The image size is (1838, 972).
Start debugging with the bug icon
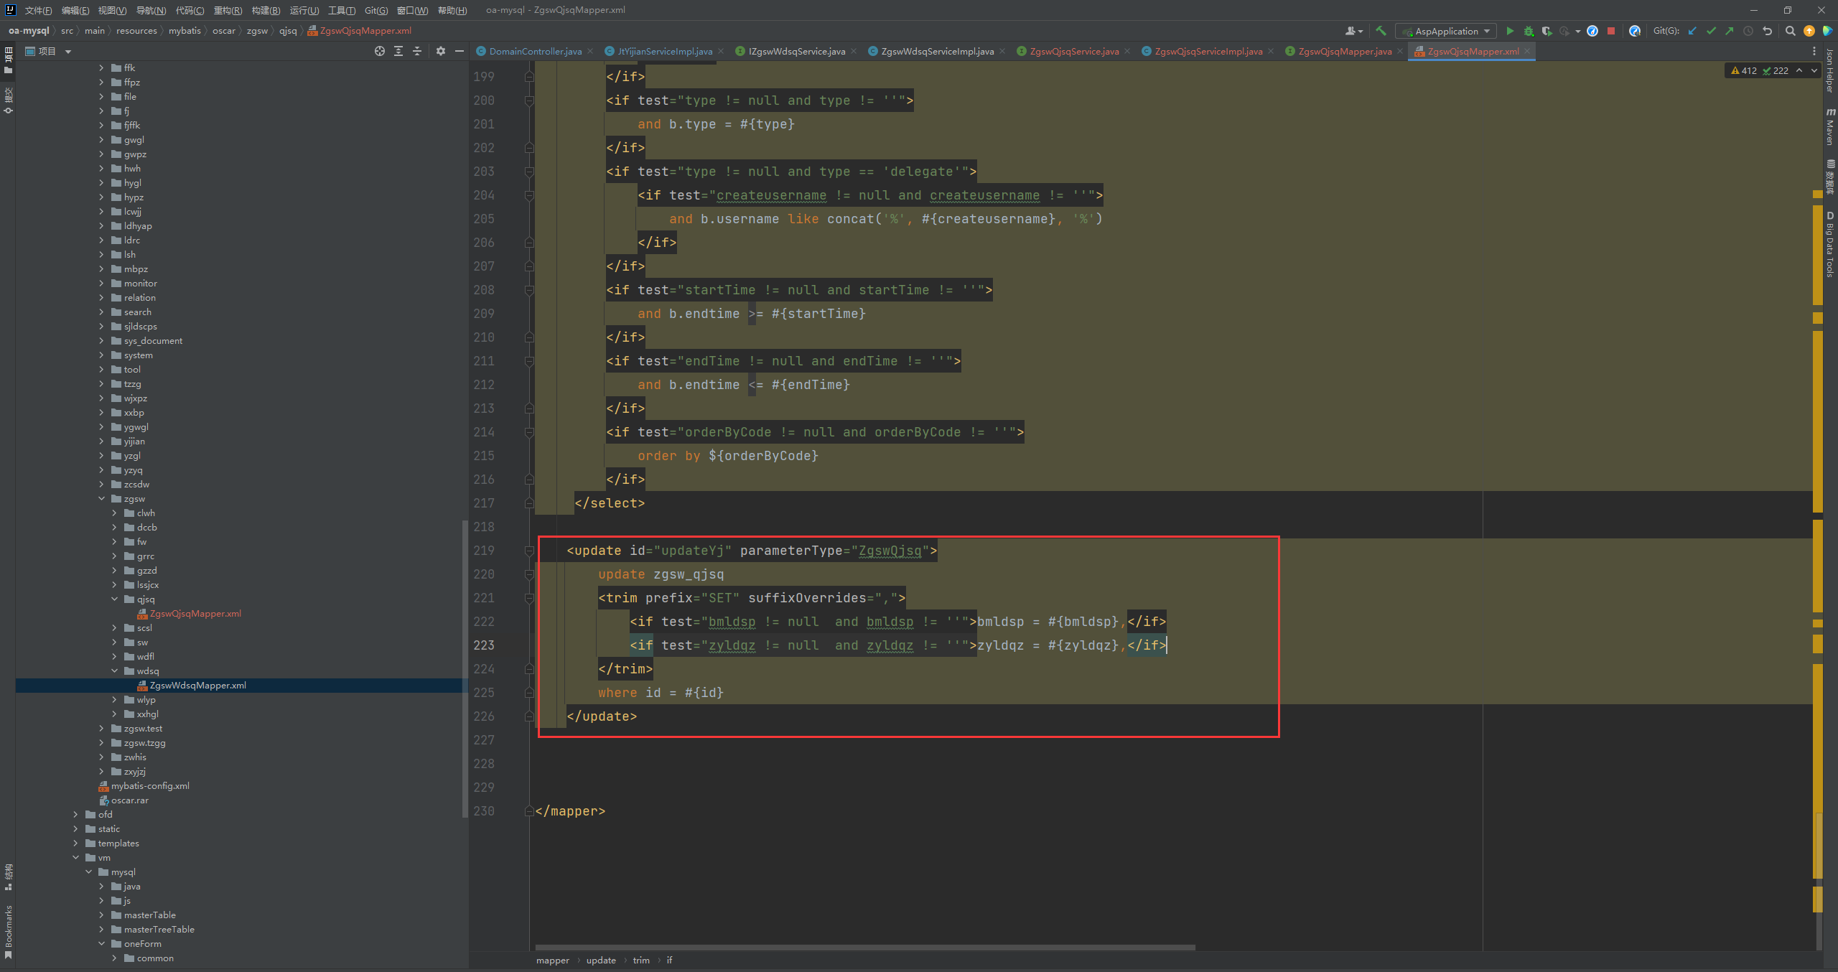1529,31
